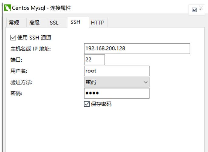
Task: Click the image icon at top right
Action: [194, 10]
